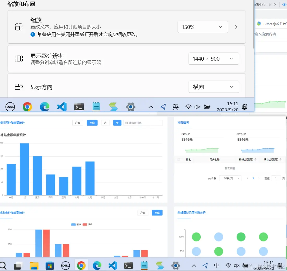This screenshot has height=271, width=287.
Task: Click the notification bell in the enlarged taskbar
Action: tap(245, 107)
